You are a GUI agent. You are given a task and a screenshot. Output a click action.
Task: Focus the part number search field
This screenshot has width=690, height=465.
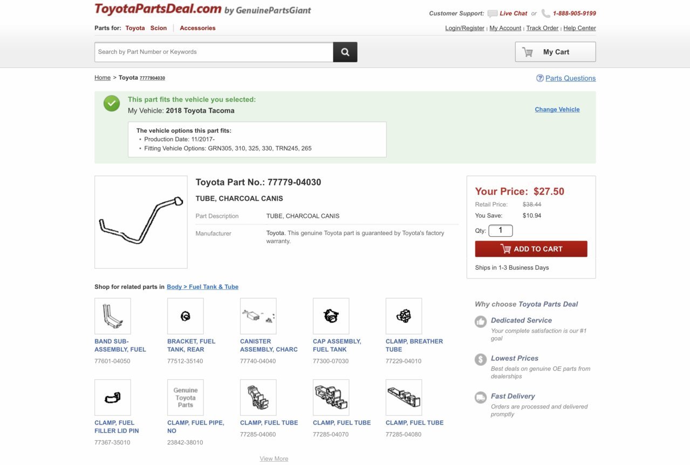click(x=214, y=52)
